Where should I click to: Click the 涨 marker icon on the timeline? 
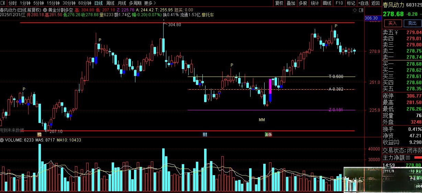[x=268, y=134]
